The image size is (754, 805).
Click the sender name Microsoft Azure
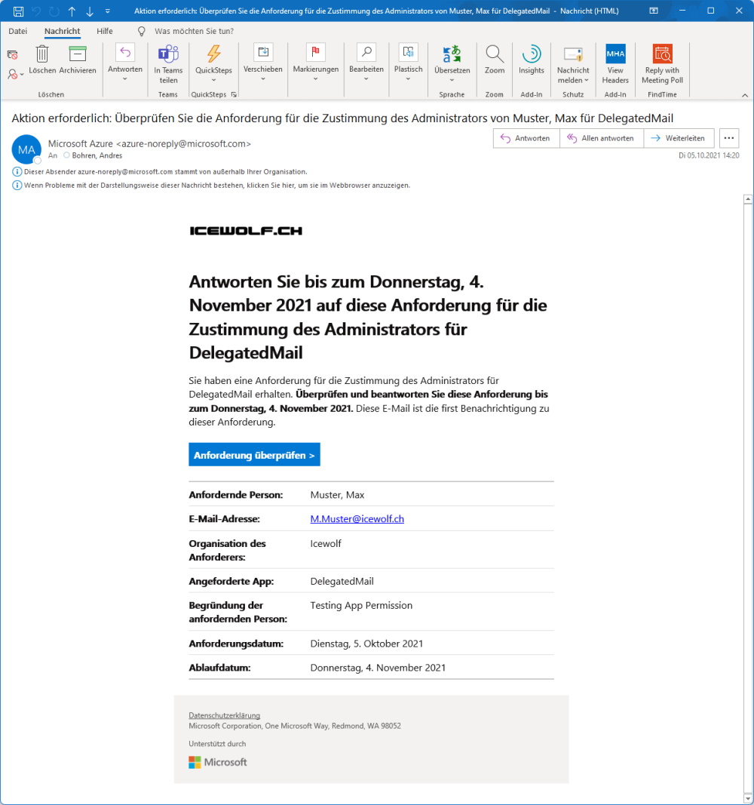pyautogui.click(x=80, y=144)
